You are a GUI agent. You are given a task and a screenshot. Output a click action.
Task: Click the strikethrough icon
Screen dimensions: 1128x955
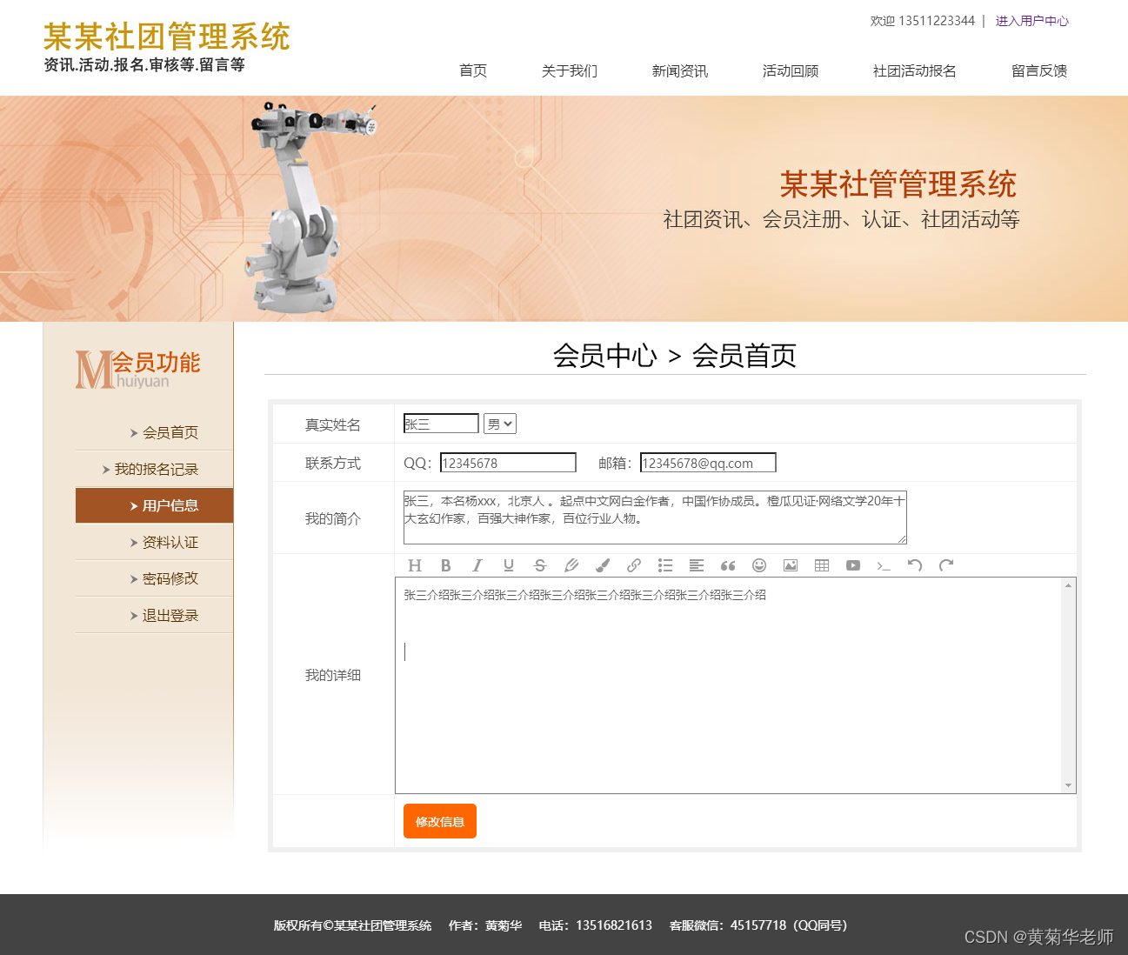540,565
